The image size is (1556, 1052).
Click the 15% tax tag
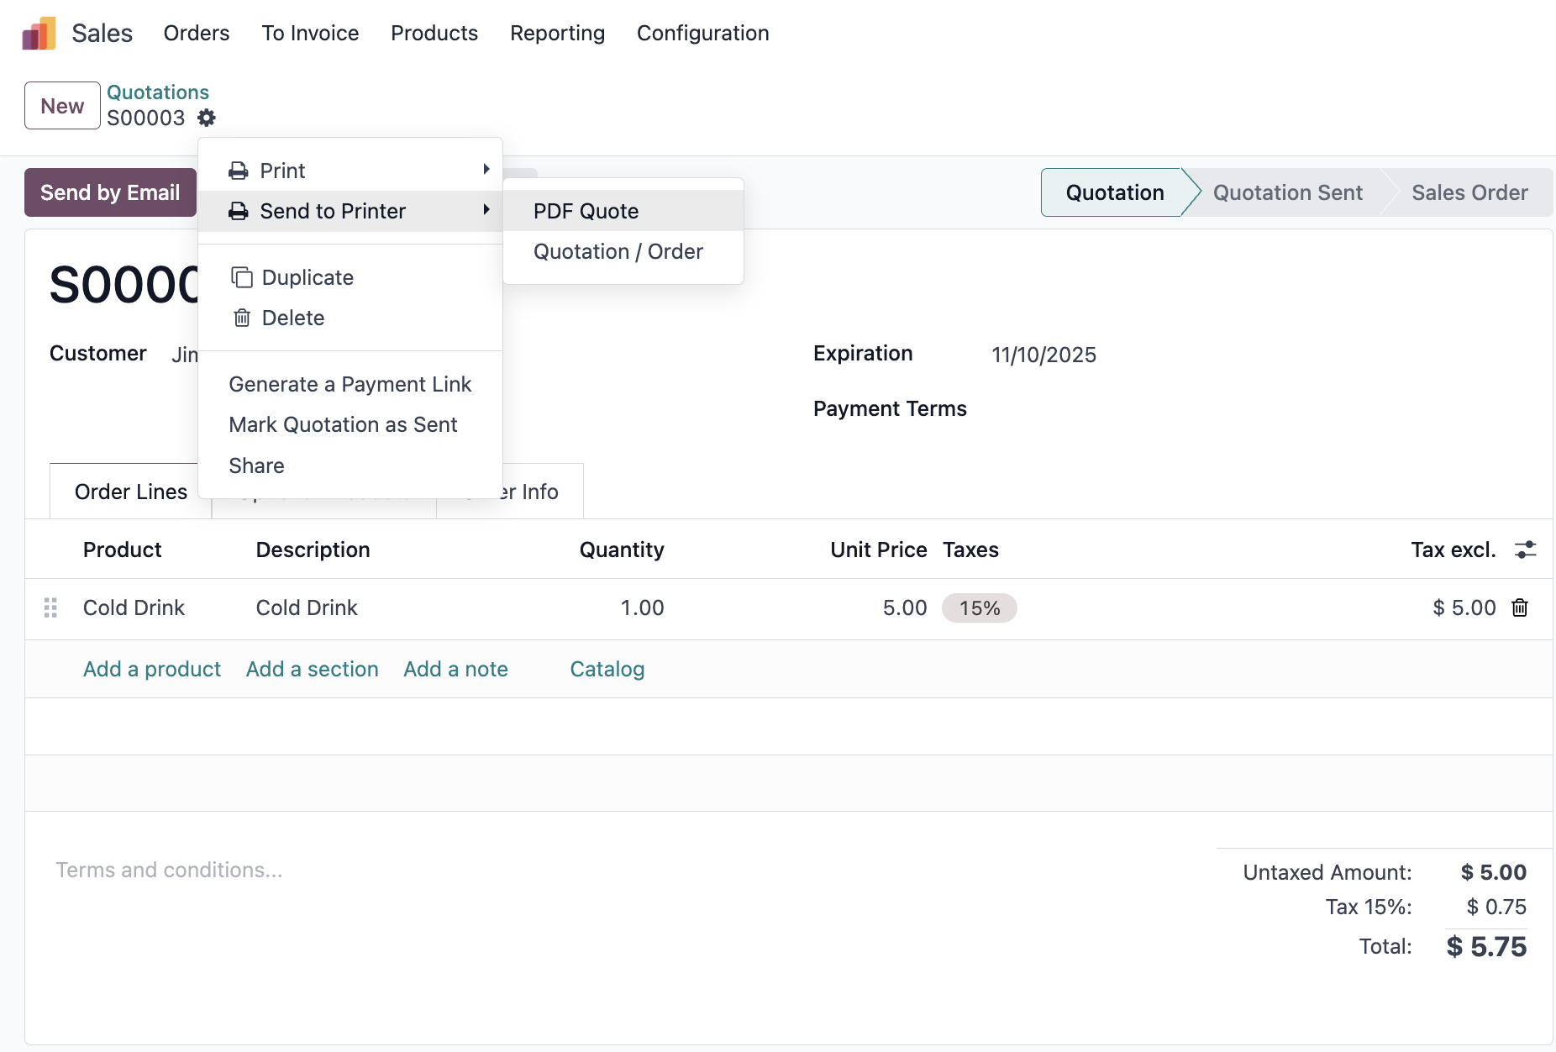tap(979, 608)
